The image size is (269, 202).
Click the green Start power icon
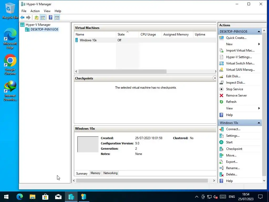click(221, 142)
